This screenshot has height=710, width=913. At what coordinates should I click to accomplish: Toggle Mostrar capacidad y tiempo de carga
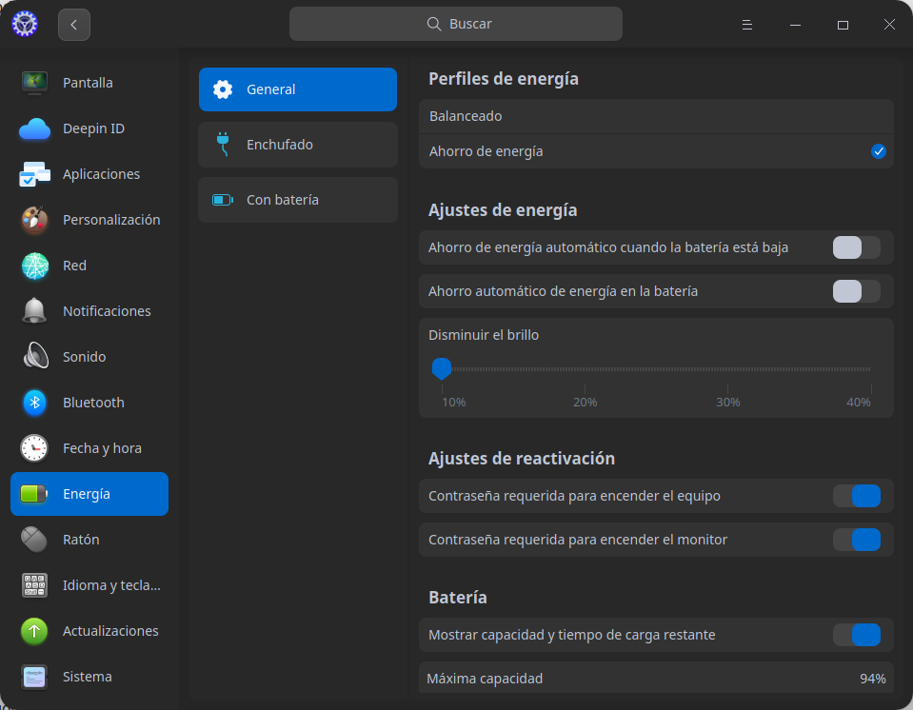857,635
